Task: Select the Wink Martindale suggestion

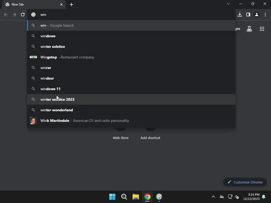Action: point(131,121)
